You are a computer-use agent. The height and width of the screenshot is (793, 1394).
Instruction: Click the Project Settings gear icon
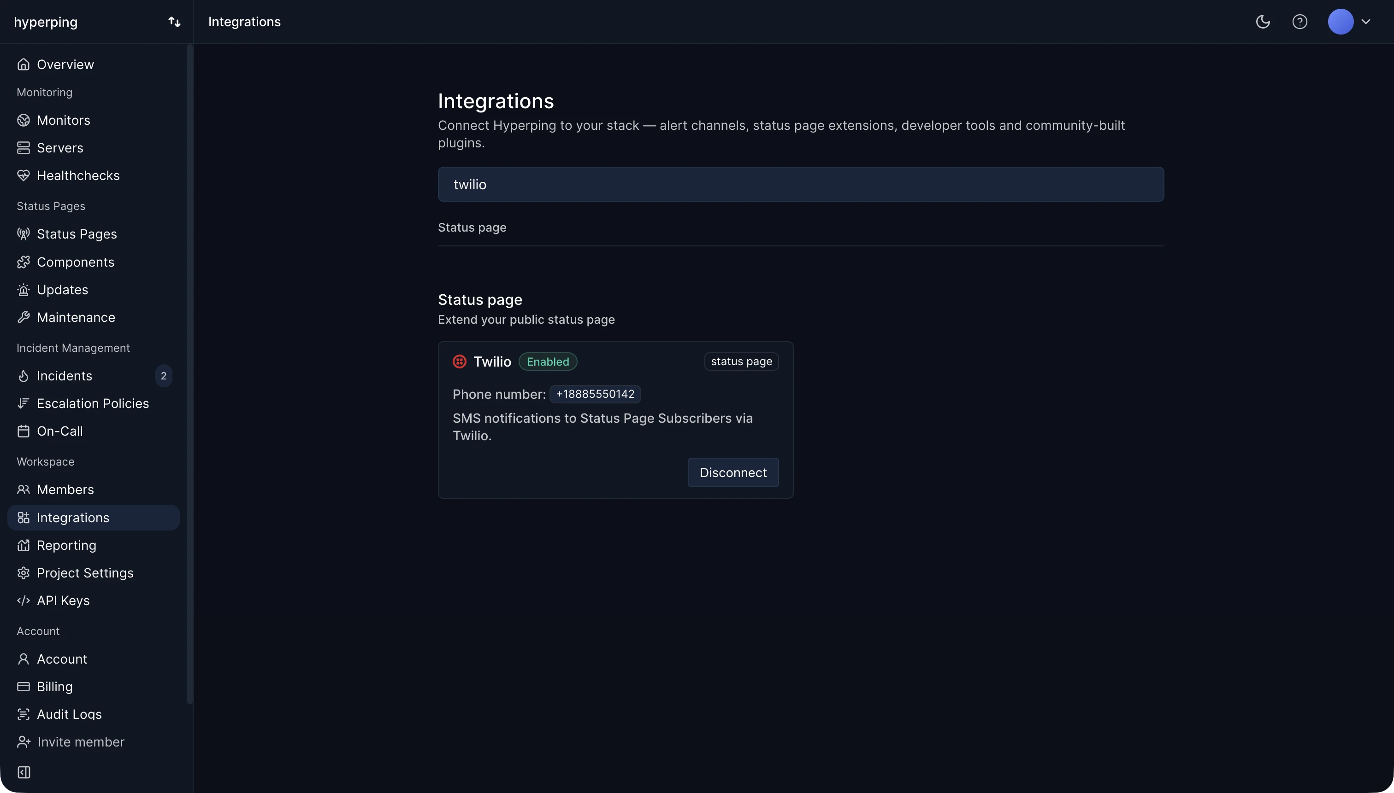coord(23,573)
